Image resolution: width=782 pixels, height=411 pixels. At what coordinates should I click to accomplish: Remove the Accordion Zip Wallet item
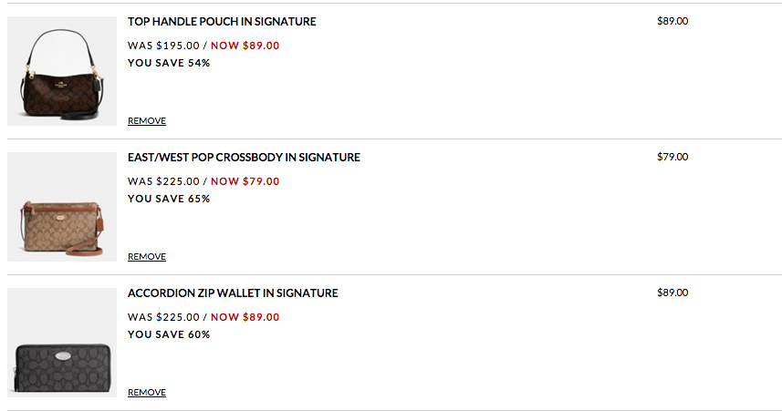tap(147, 393)
